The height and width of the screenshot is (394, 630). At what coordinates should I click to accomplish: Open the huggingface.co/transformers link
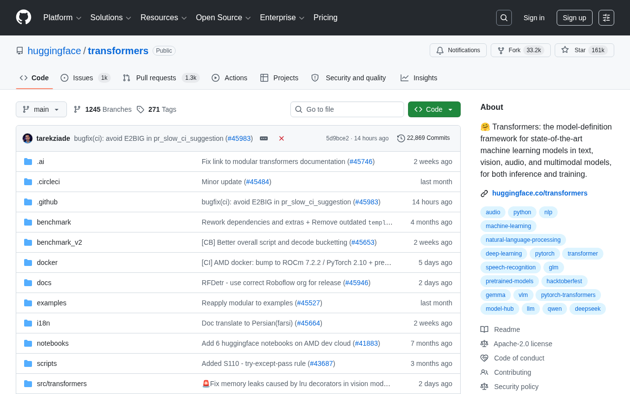pyautogui.click(x=539, y=193)
